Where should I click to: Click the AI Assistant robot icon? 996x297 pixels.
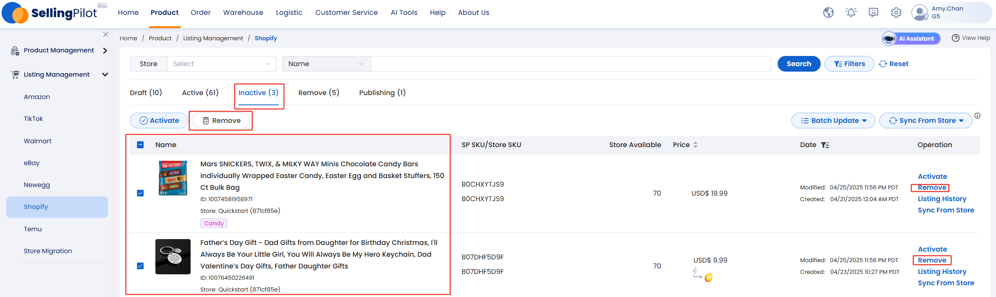point(889,38)
